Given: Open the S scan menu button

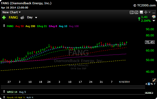Looking at the screenshot, I should 132,12.
